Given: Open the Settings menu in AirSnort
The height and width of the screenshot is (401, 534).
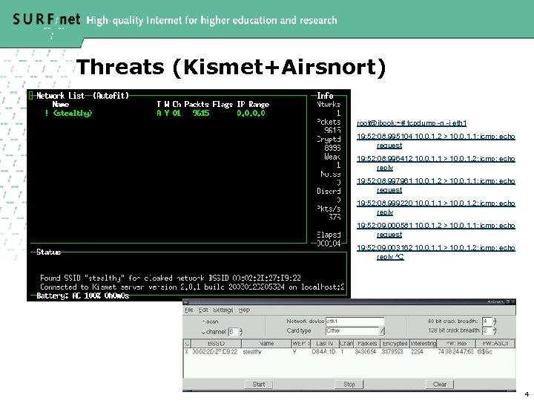Looking at the screenshot, I should (x=223, y=310).
